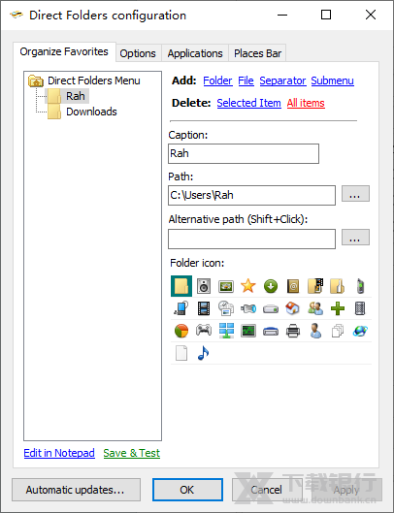
Task: Select Direct Folders Menu root node
Action: [94, 80]
